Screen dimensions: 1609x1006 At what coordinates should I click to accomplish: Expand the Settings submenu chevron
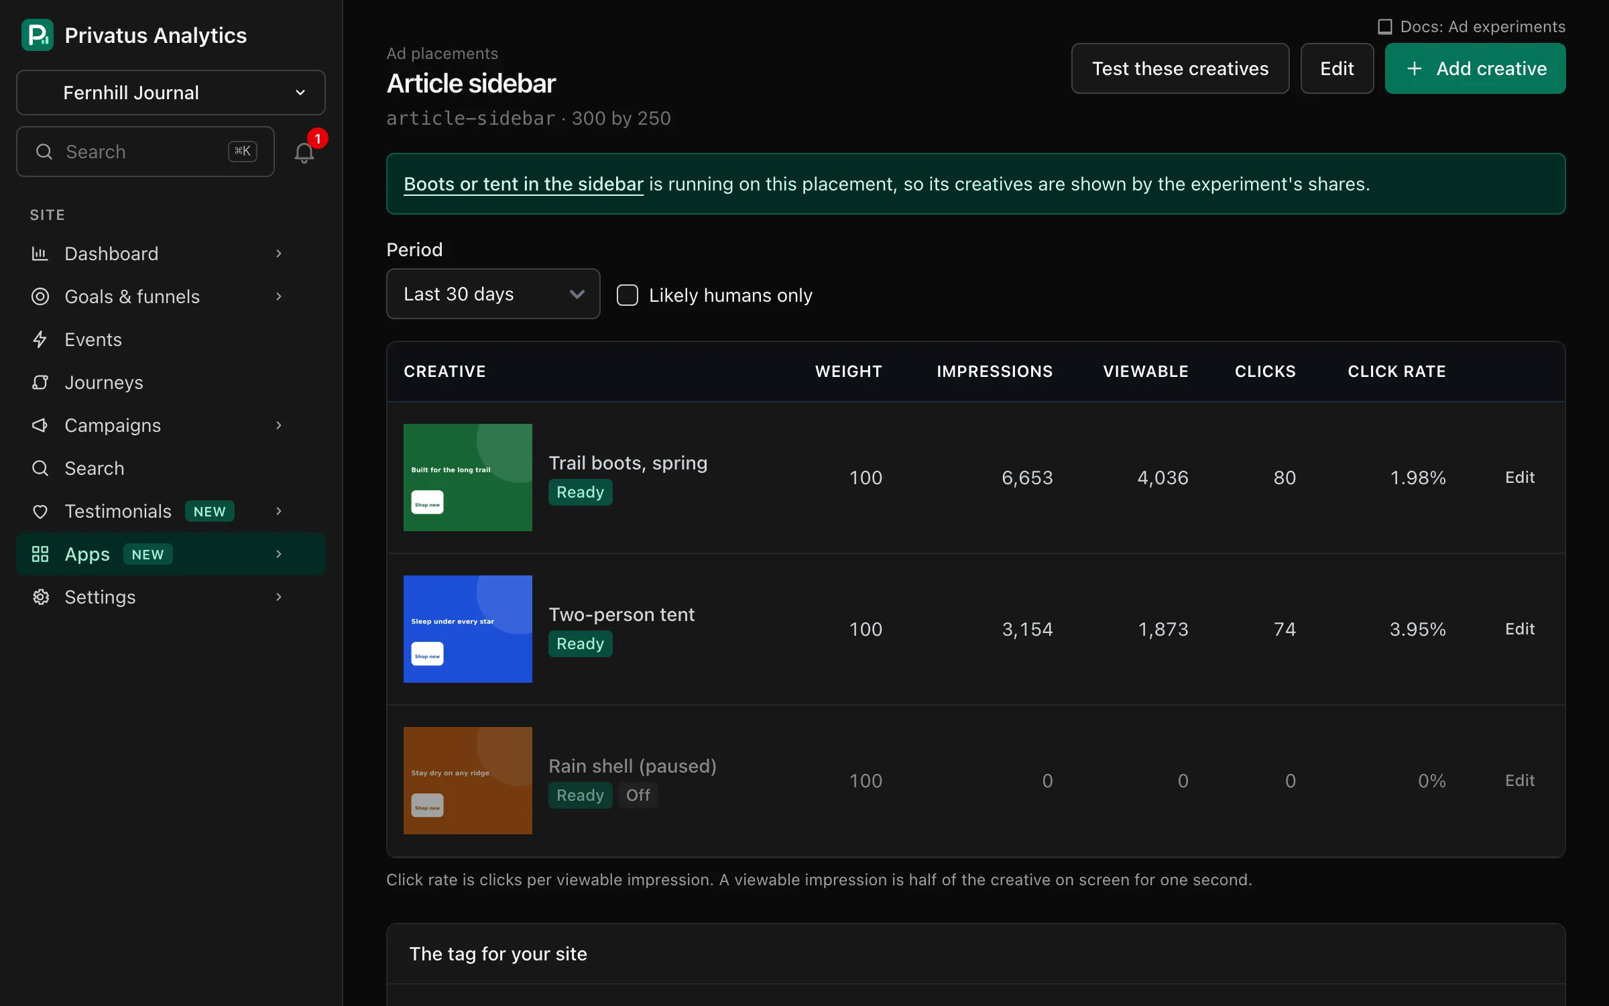(x=279, y=597)
